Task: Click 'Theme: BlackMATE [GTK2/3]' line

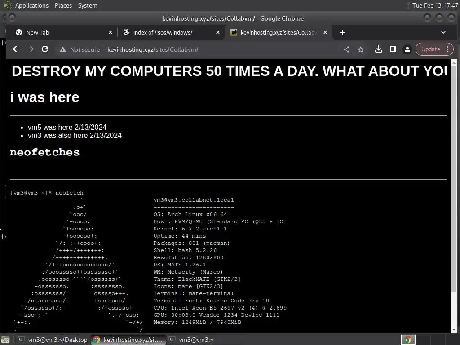Action: point(197,279)
